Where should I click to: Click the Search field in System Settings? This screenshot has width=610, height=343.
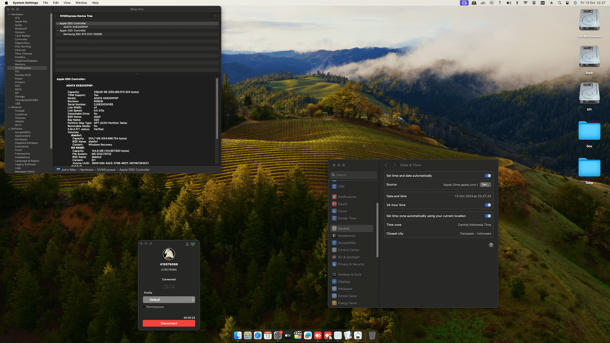(x=354, y=175)
